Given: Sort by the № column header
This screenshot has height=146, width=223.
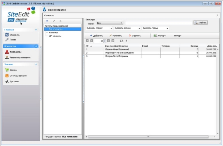Looking at the screenshot, I should pos(94,46).
